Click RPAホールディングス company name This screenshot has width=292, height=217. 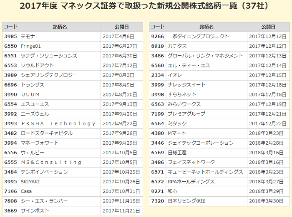click(x=191, y=182)
